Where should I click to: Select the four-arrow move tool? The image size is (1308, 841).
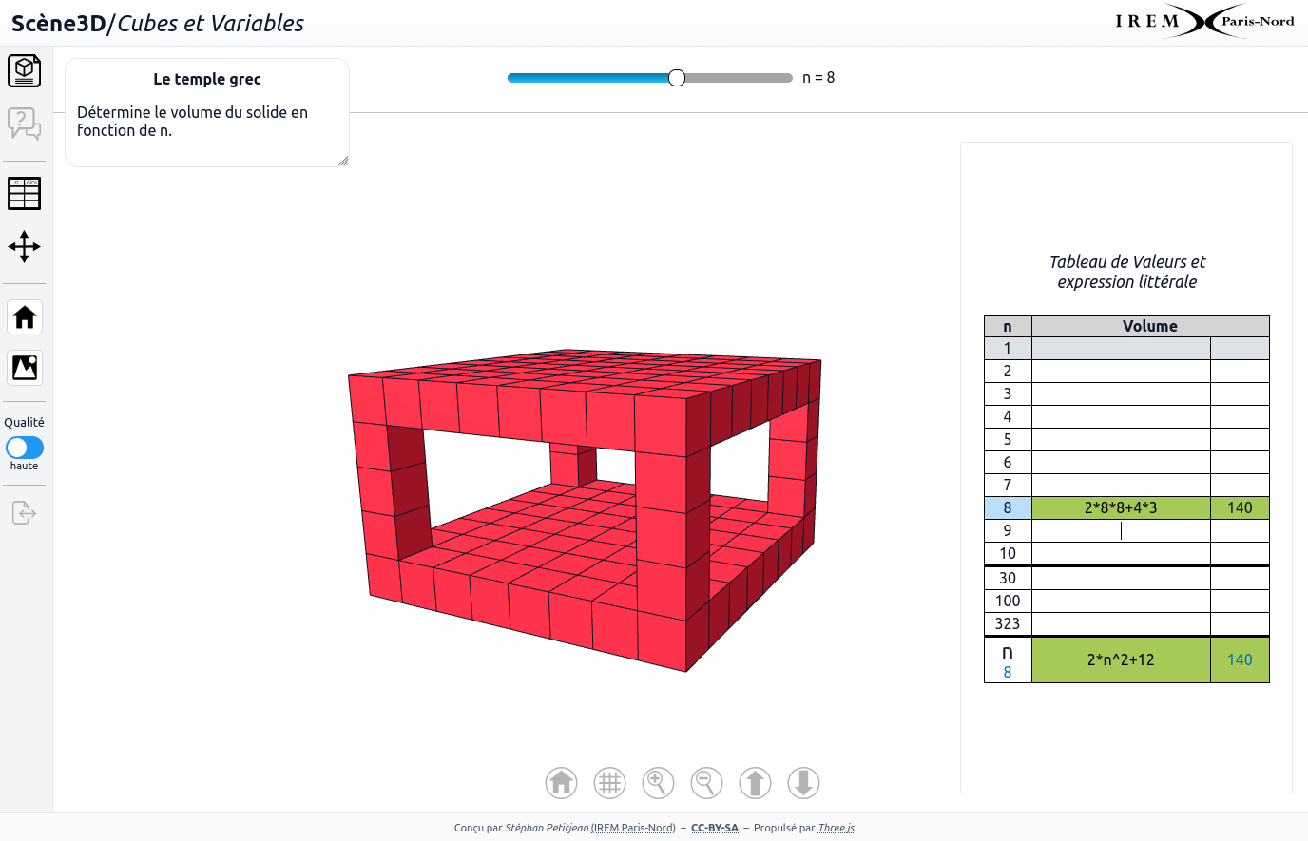[25, 247]
